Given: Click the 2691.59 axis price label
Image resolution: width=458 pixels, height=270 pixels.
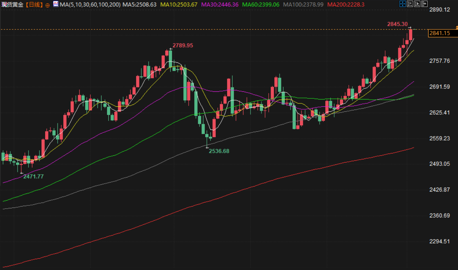Looking at the screenshot, I should [x=439, y=87].
